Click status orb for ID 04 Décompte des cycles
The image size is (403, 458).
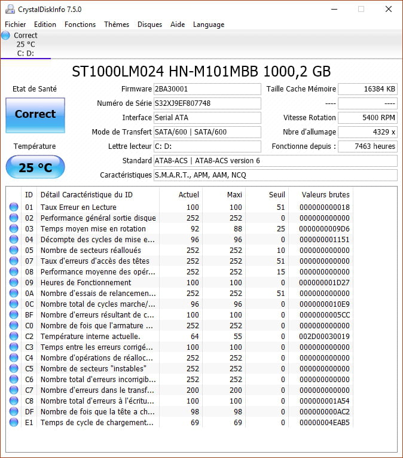14,239
